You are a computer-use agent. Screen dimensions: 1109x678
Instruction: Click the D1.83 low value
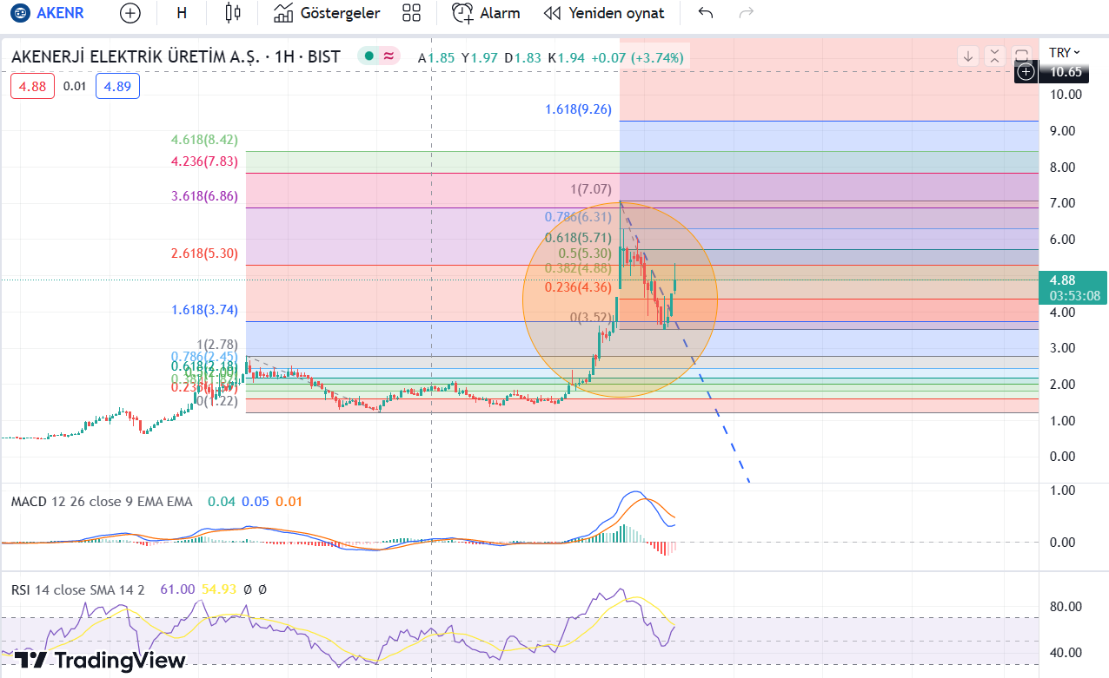coord(523,57)
